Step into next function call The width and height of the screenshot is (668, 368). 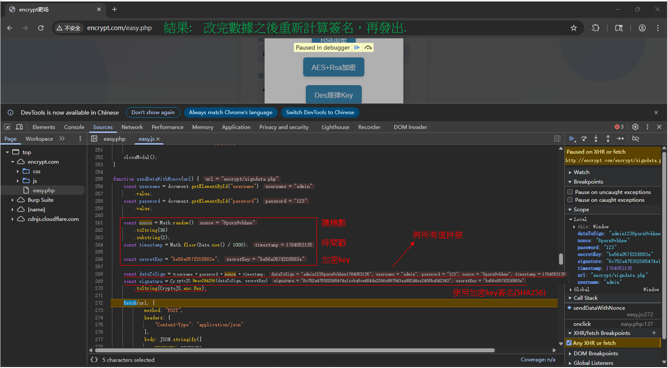[x=596, y=138]
